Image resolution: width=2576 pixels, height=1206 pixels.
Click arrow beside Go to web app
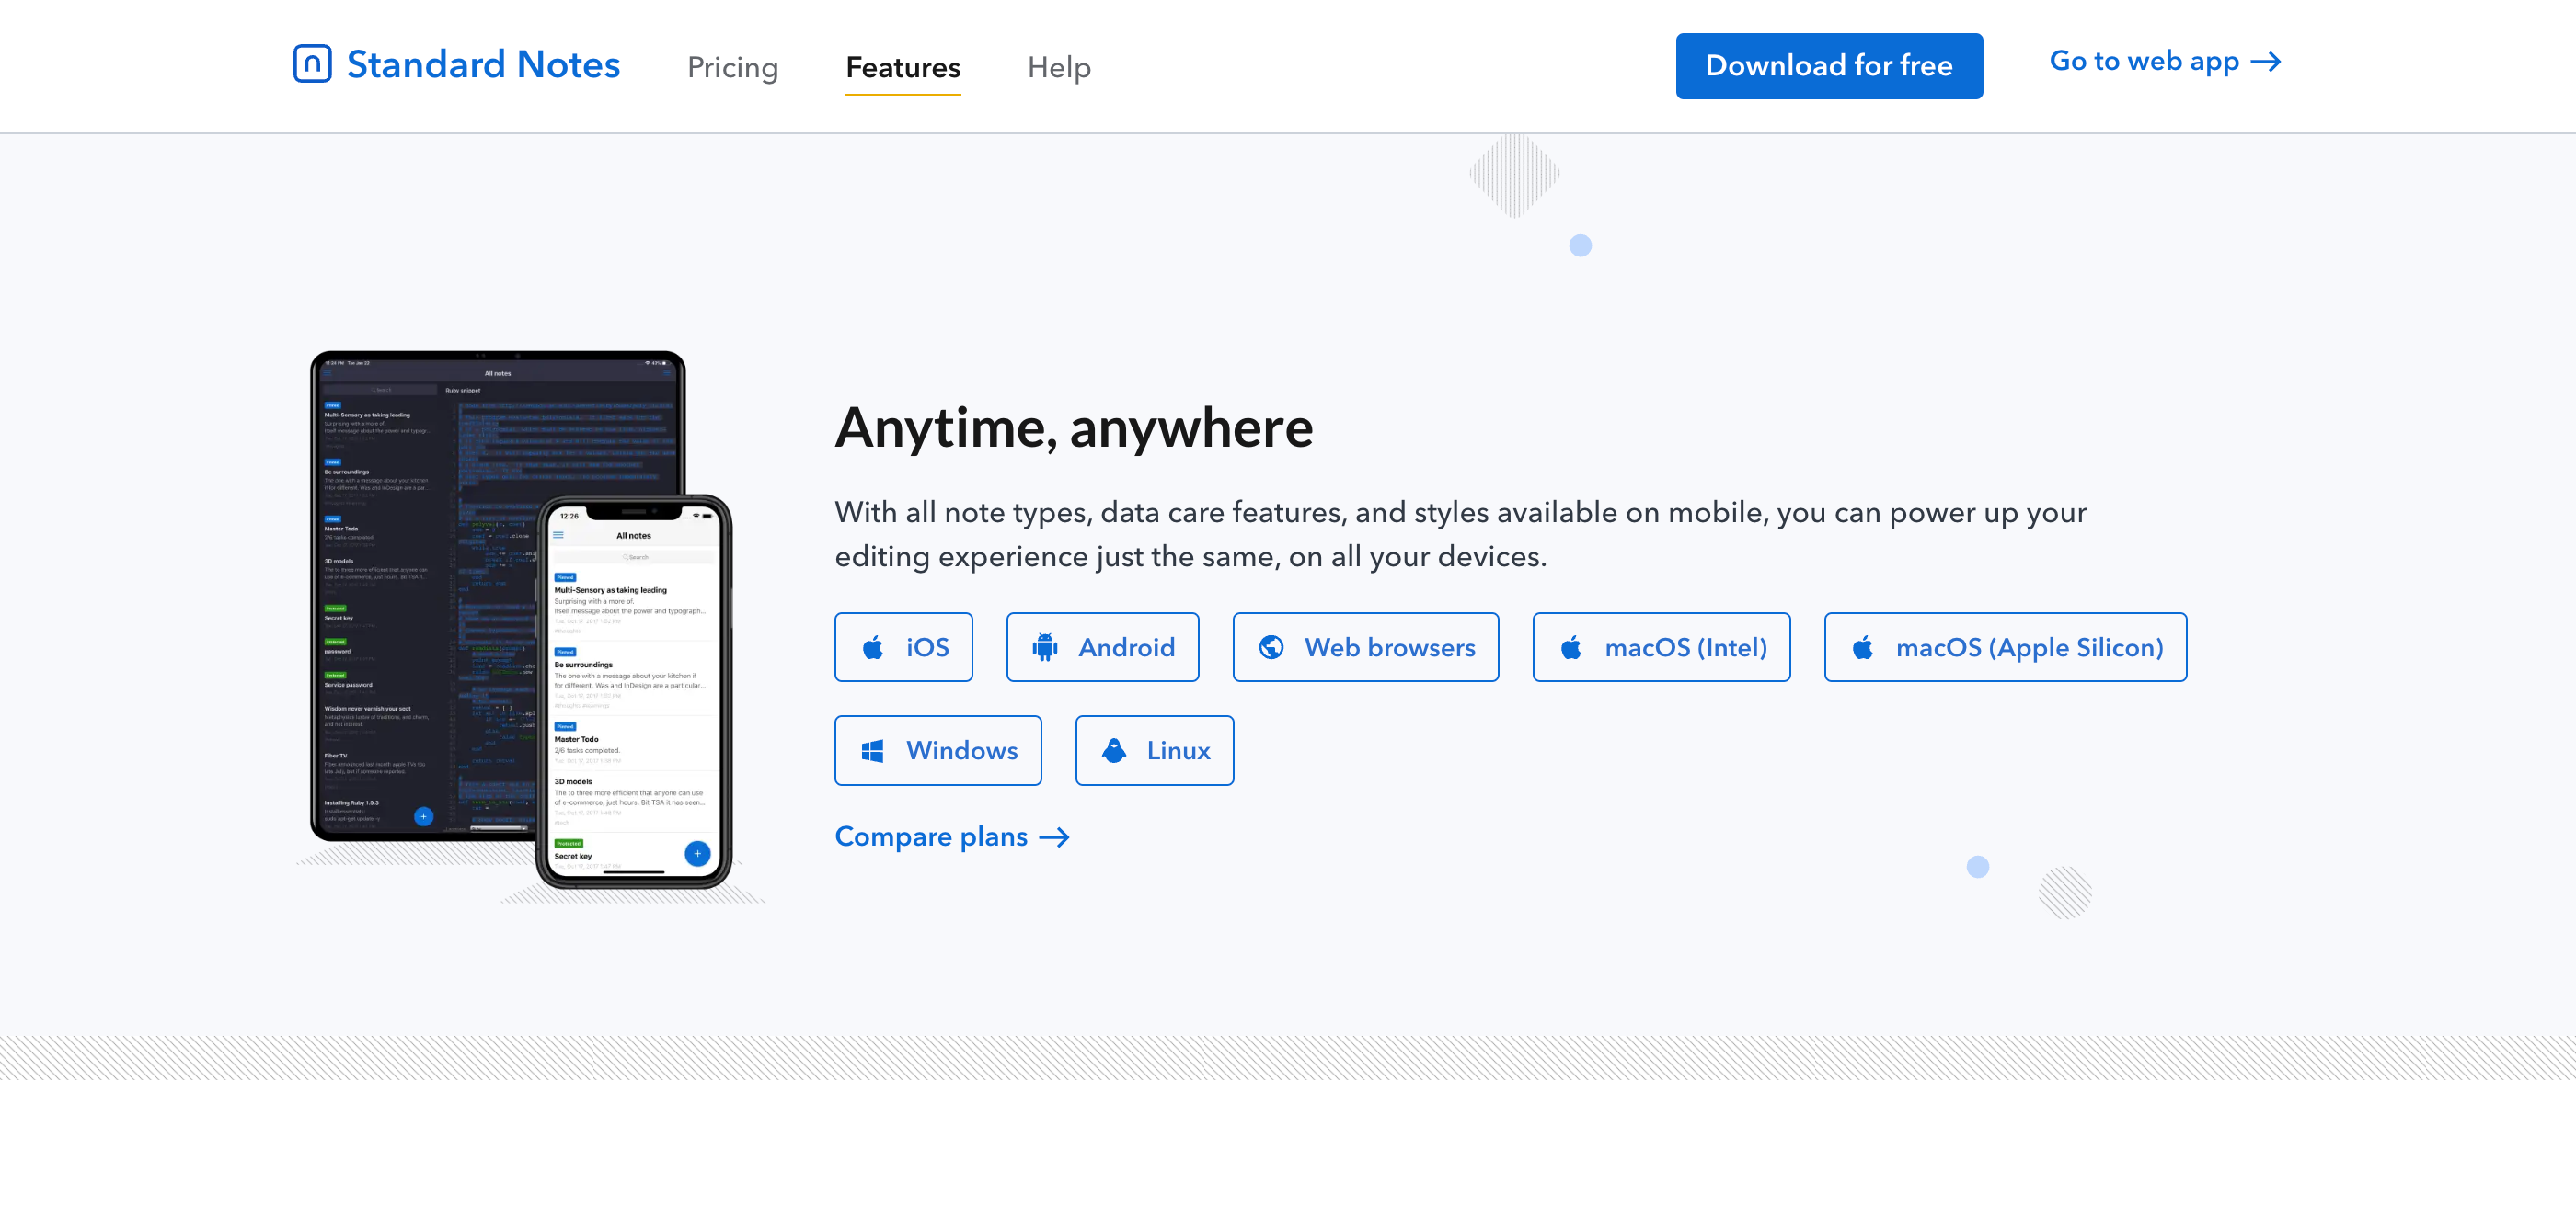(2265, 62)
